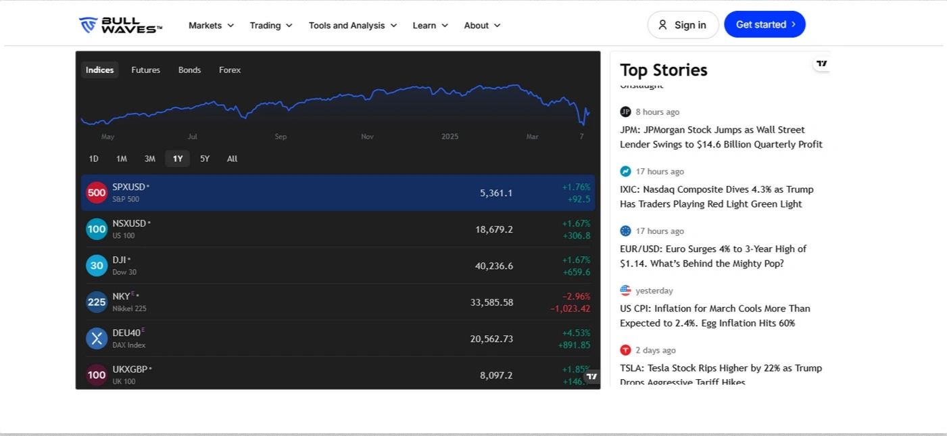Image resolution: width=947 pixels, height=436 pixels.
Task: Click the US 100 index icon
Action: [97, 229]
